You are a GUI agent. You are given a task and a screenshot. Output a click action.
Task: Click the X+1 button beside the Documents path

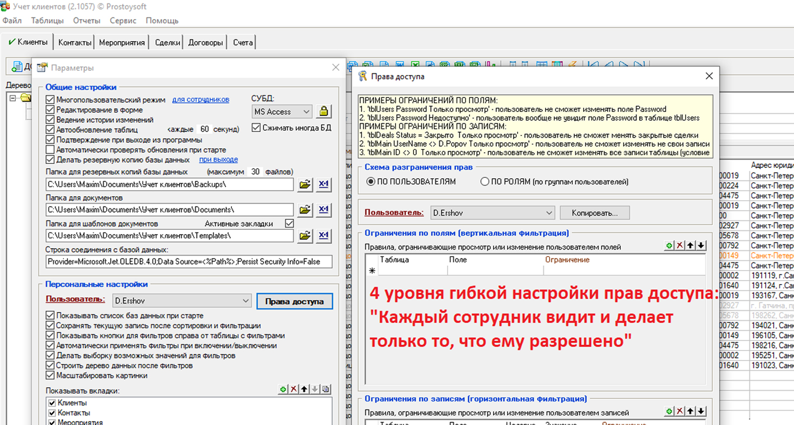(x=324, y=210)
